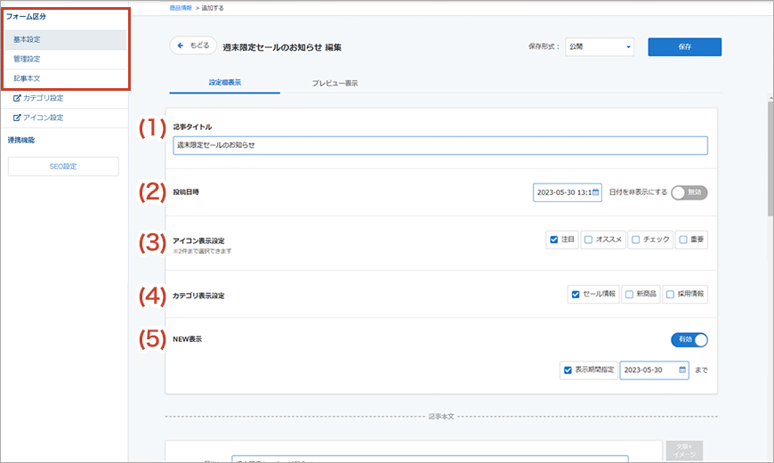The height and width of the screenshot is (463, 774).
Task: Click the calendar icon in 表示期間指定 date field
Action: tap(682, 370)
